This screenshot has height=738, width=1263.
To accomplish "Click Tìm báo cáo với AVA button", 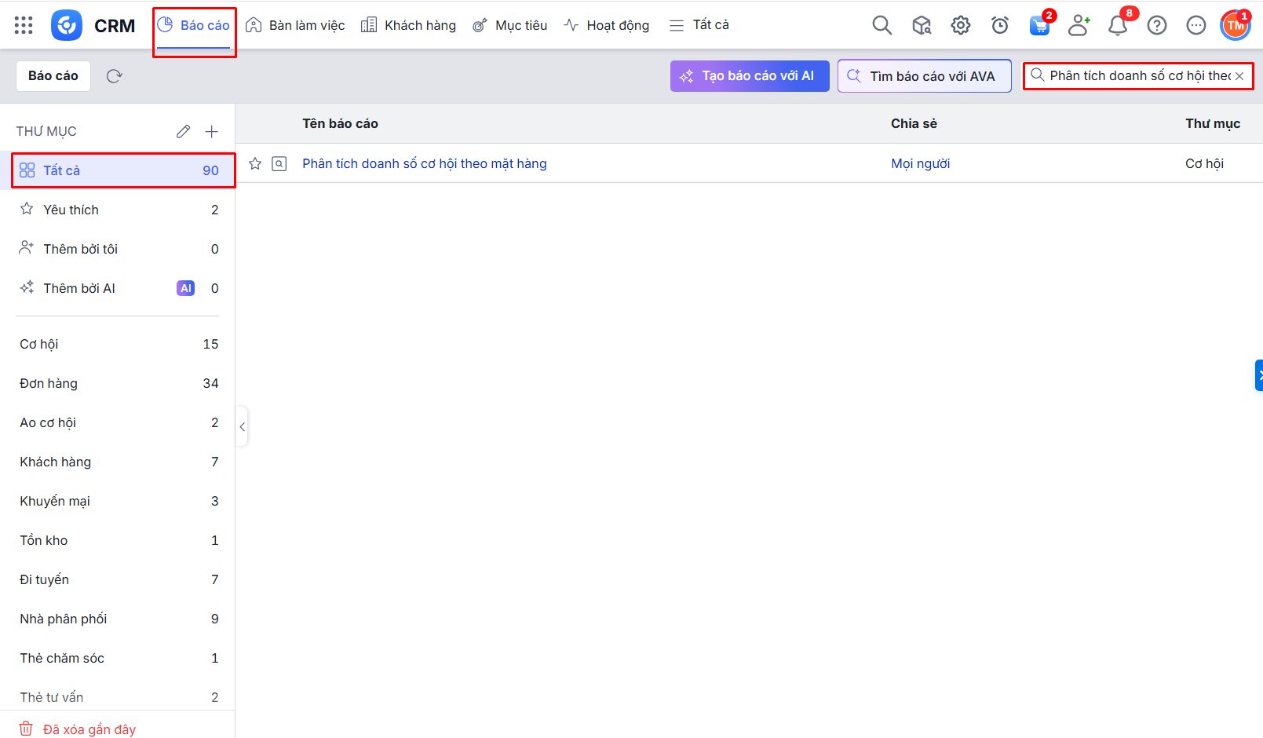I will pyautogui.click(x=924, y=76).
